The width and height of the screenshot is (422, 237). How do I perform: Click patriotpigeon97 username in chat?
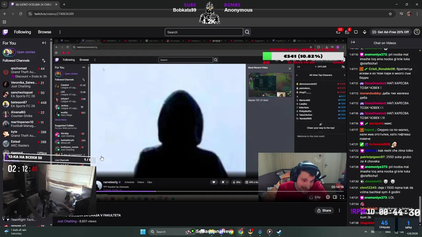pos(372,157)
